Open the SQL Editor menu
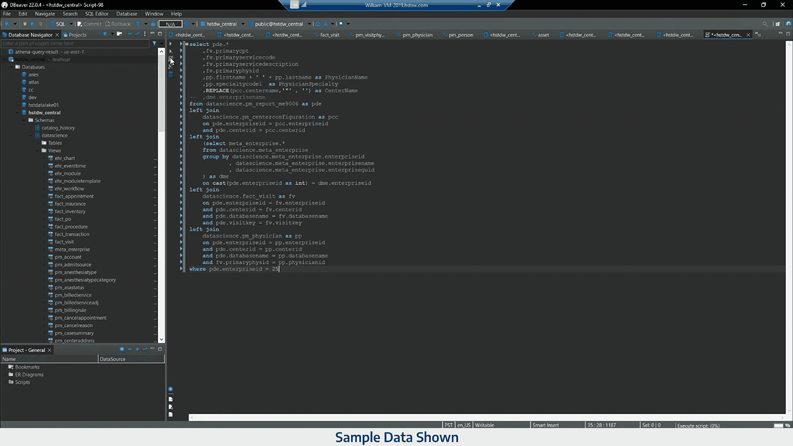This screenshot has height=446, width=793. click(97, 14)
